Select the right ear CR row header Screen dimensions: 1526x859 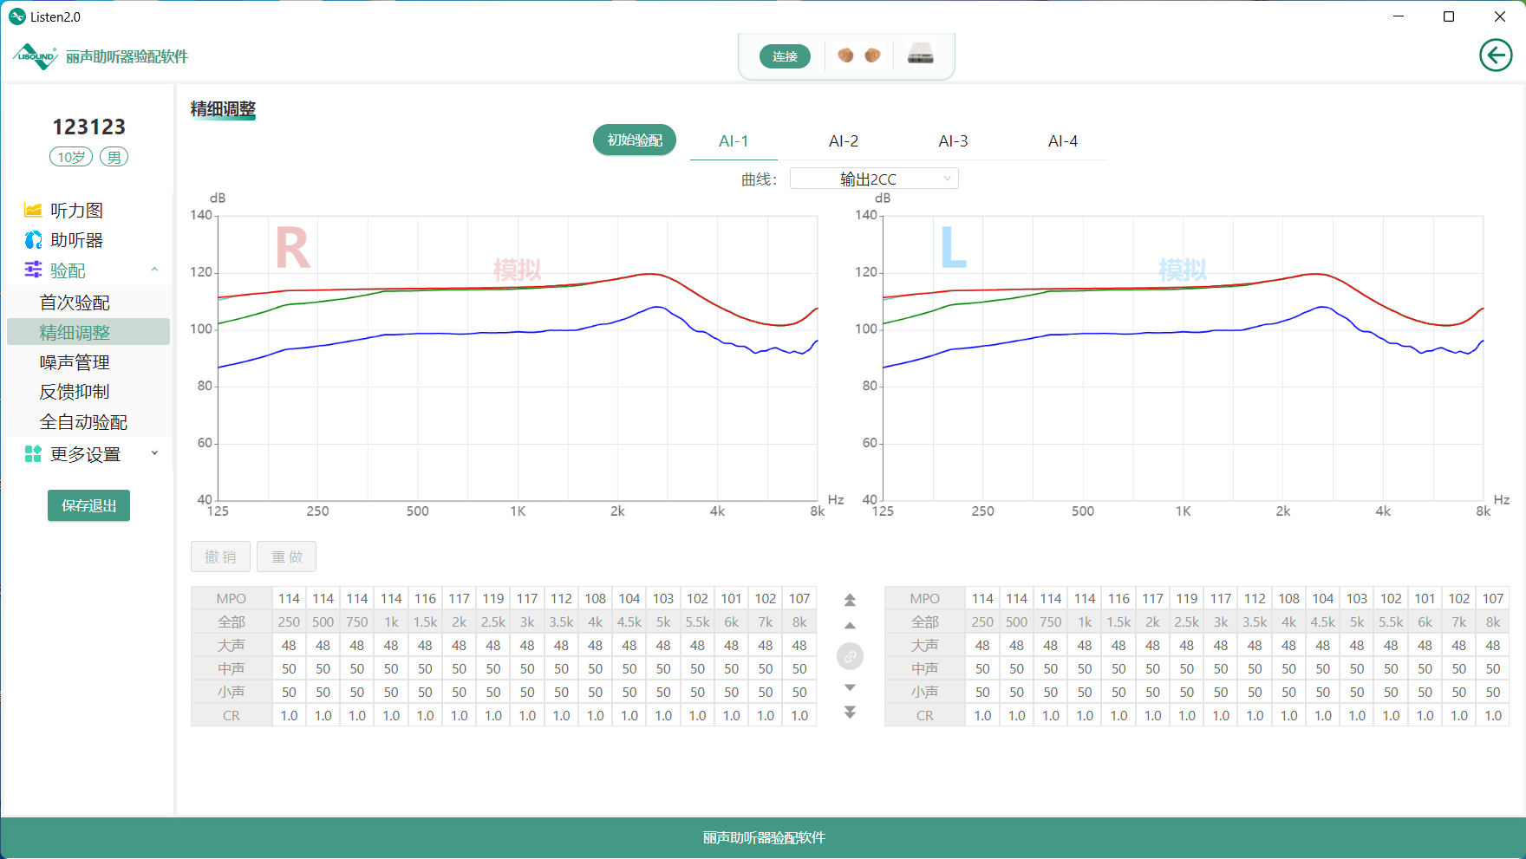(232, 716)
